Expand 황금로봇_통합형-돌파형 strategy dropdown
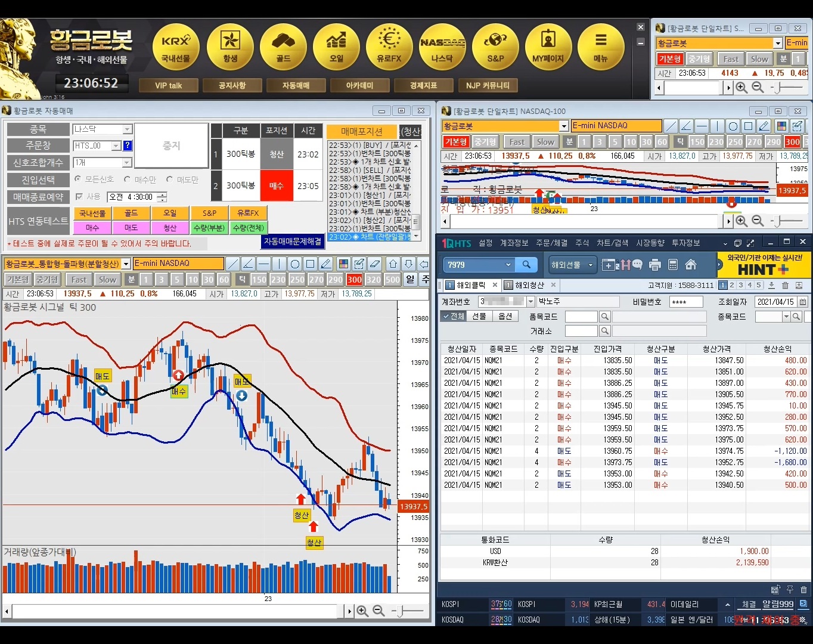Image resolution: width=813 pixels, height=644 pixels. pos(126,264)
